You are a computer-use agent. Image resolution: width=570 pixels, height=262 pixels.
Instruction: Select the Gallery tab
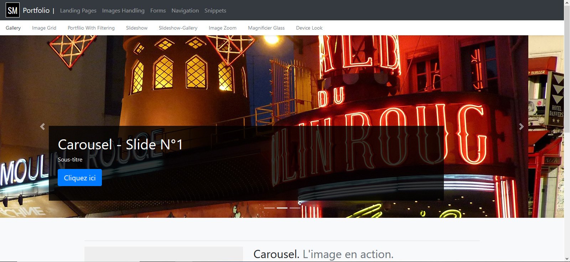pyautogui.click(x=13, y=28)
